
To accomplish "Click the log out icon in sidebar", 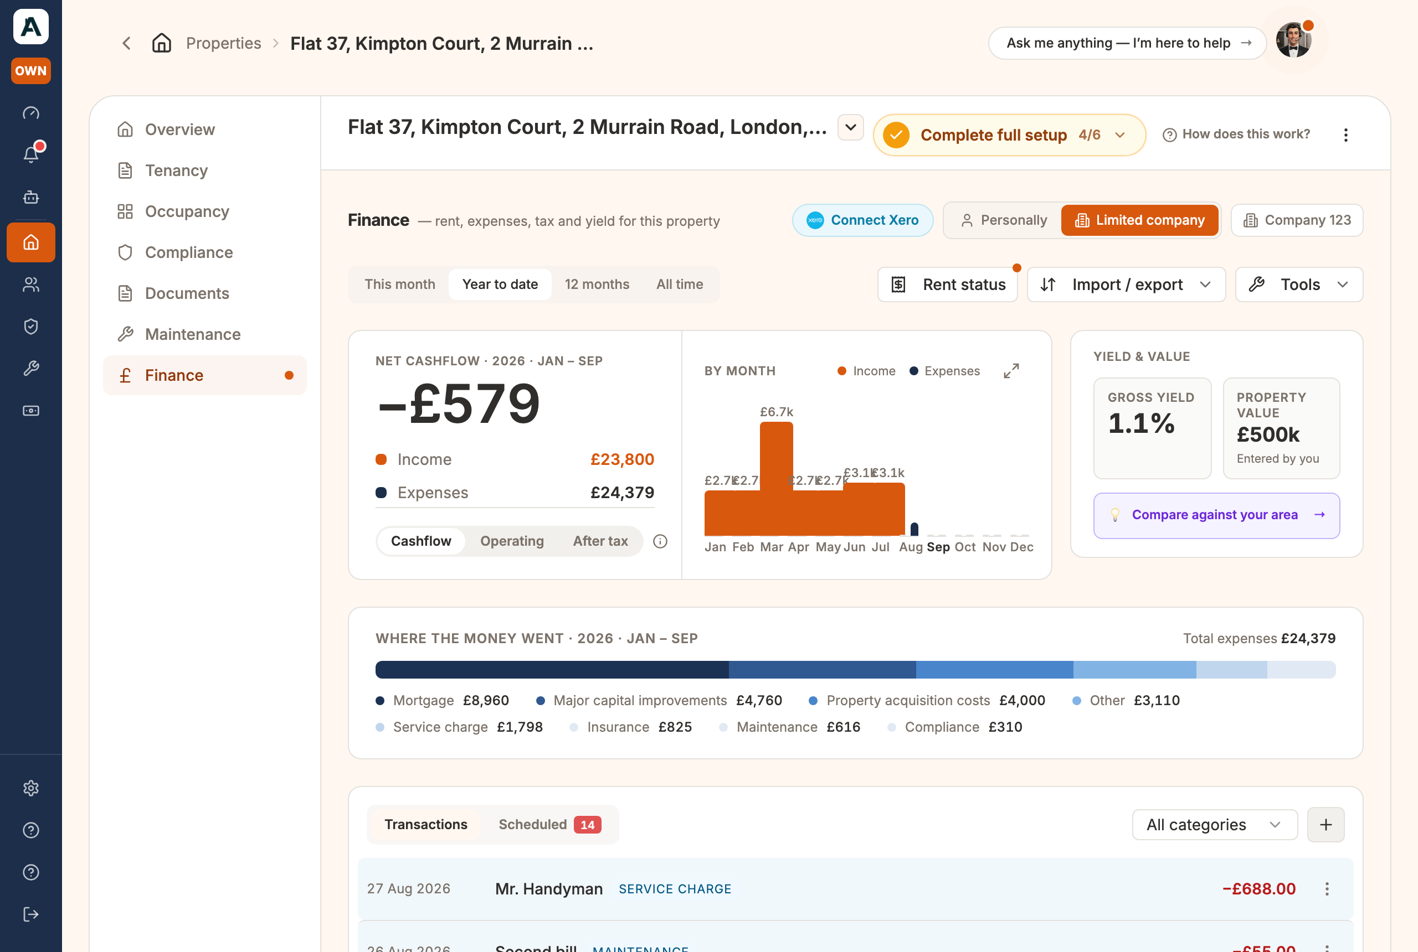I will 31,914.
